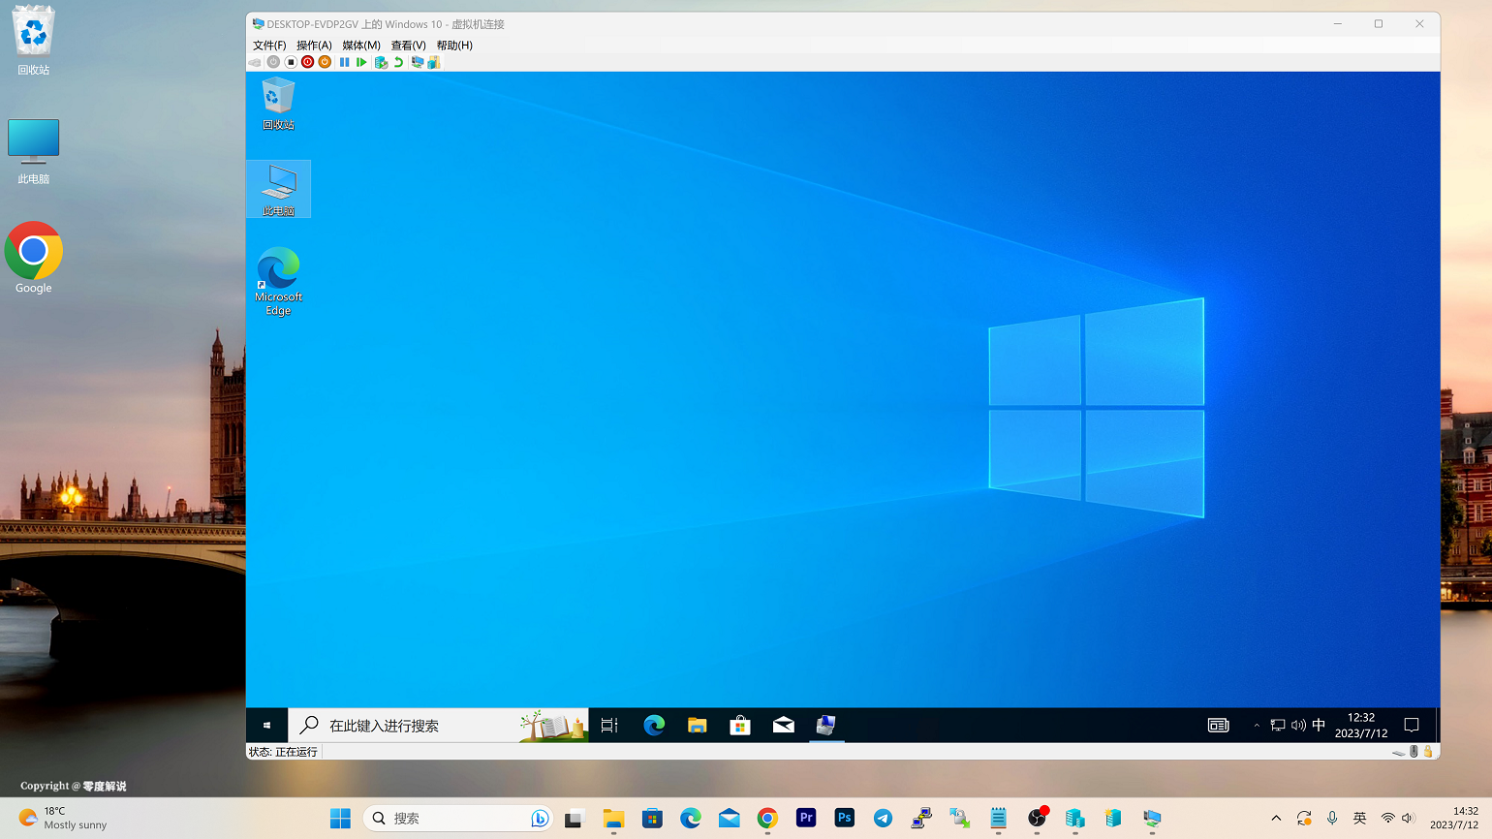1492x839 pixels.
Task: Create a checkpoint of the VM
Action: point(380,61)
